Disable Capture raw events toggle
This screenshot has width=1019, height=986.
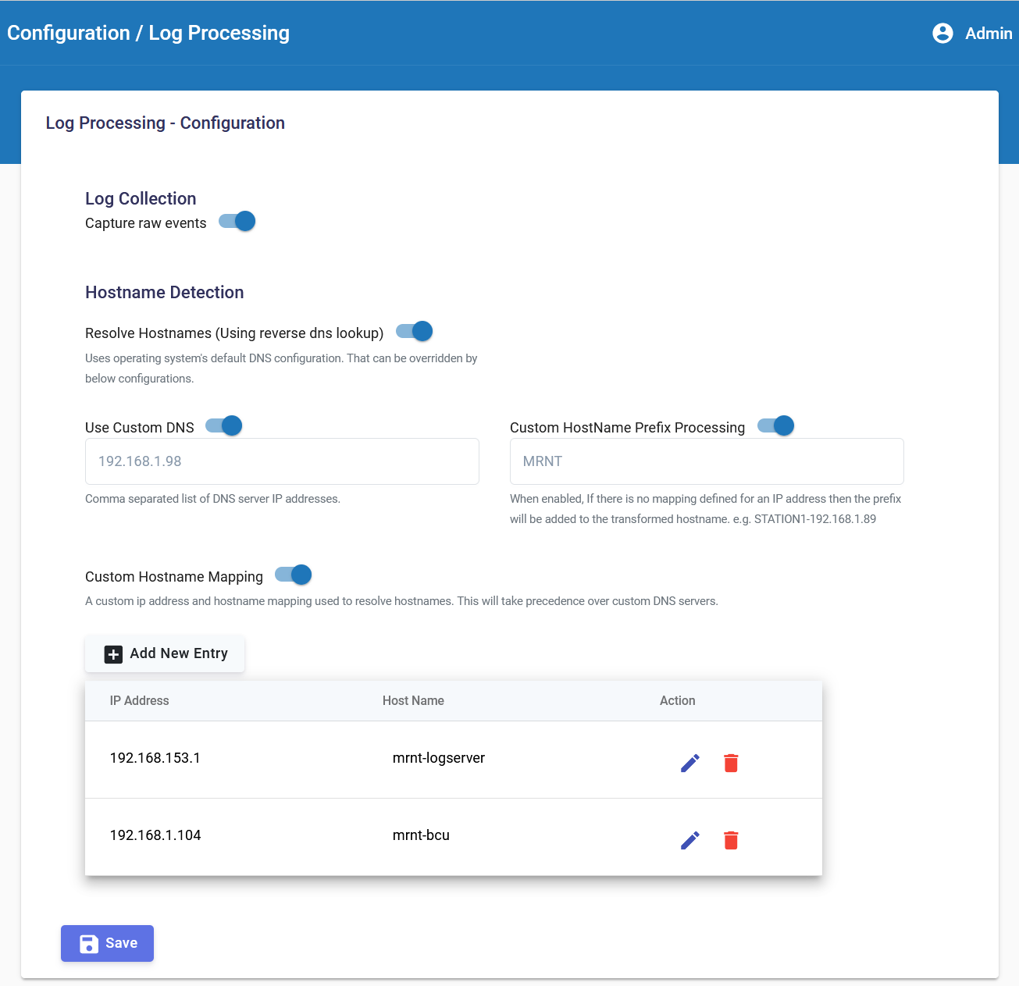click(237, 222)
